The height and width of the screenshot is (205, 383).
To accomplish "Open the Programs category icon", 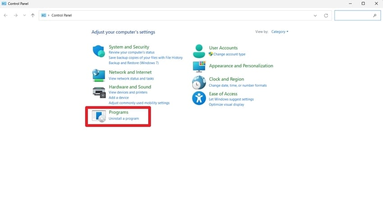I will (x=99, y=116).
